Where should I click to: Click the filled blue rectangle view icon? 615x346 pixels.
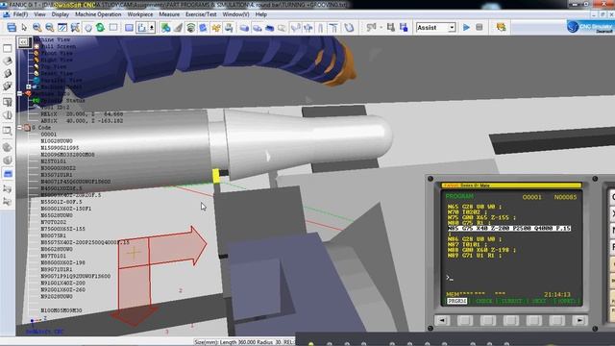tap(129, 28)
